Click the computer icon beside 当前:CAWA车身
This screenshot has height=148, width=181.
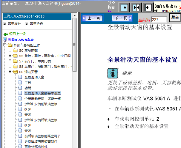tap(5, 40)
